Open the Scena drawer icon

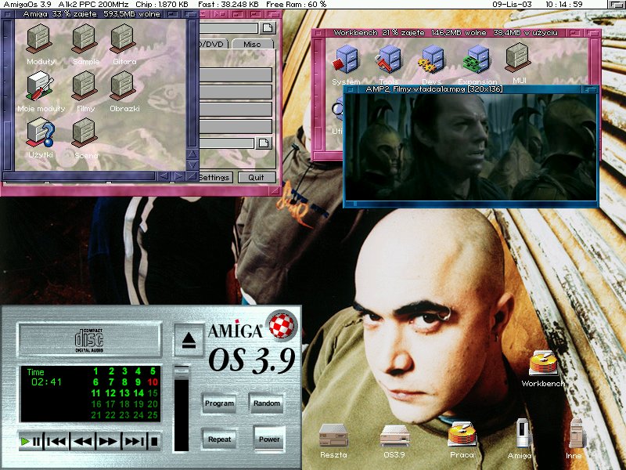[85, 132]
